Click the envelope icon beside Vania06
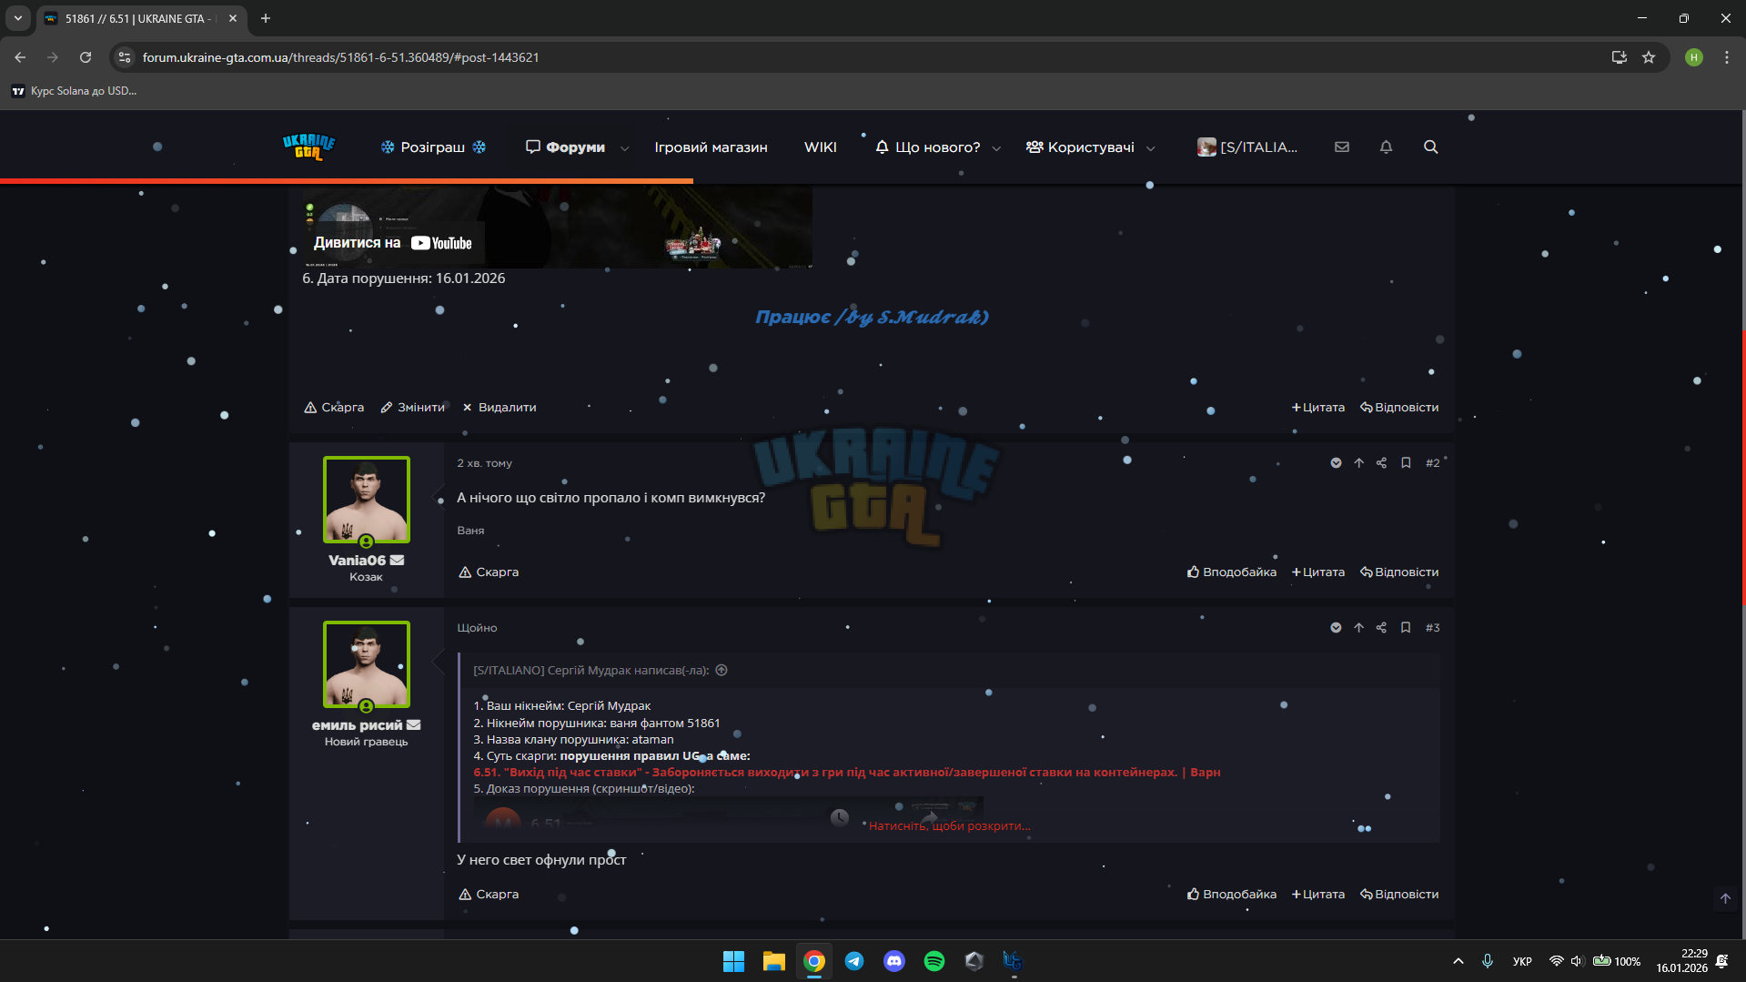1746x982 pixels. click(x=397, y=561)
